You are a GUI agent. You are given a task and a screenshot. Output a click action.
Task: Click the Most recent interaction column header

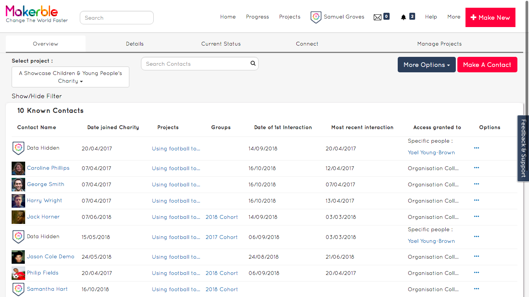tap(362, 127)
